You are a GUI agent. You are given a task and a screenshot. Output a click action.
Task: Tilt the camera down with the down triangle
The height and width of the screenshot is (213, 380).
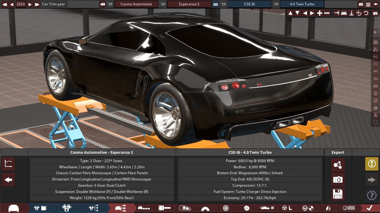(x=297, y=13)
